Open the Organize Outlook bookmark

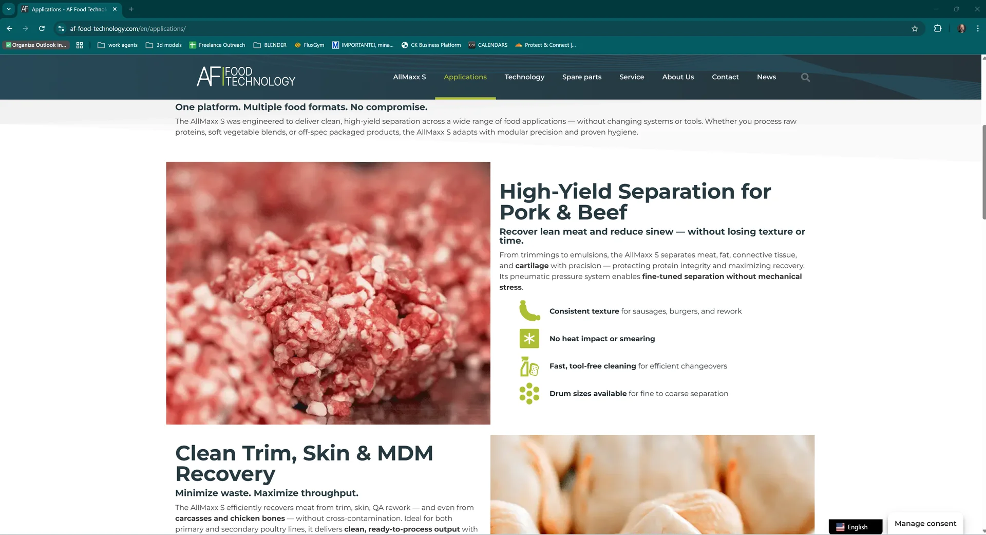36,45
